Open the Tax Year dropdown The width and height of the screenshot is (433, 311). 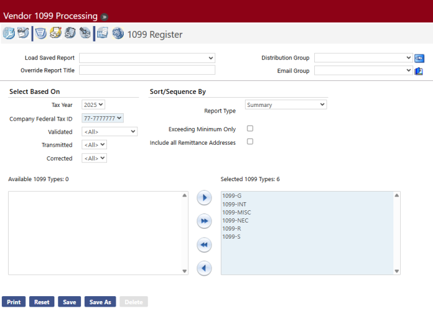93,104
